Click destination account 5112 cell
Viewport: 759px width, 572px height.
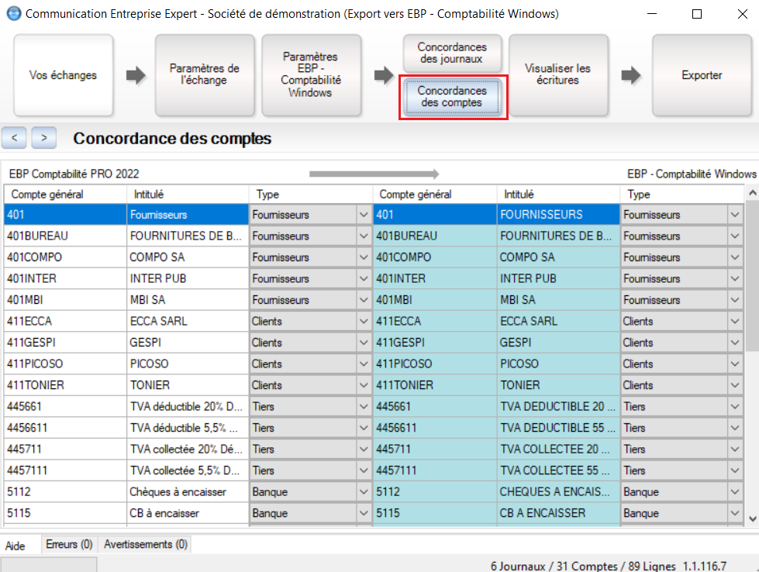pyautogui.click(x=435, y=491)
